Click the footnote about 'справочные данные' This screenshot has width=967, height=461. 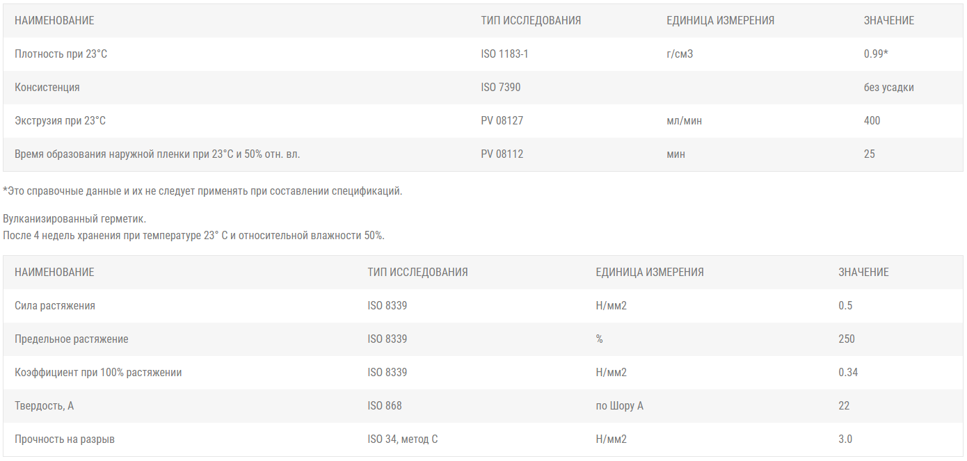[x=202, y=191]
